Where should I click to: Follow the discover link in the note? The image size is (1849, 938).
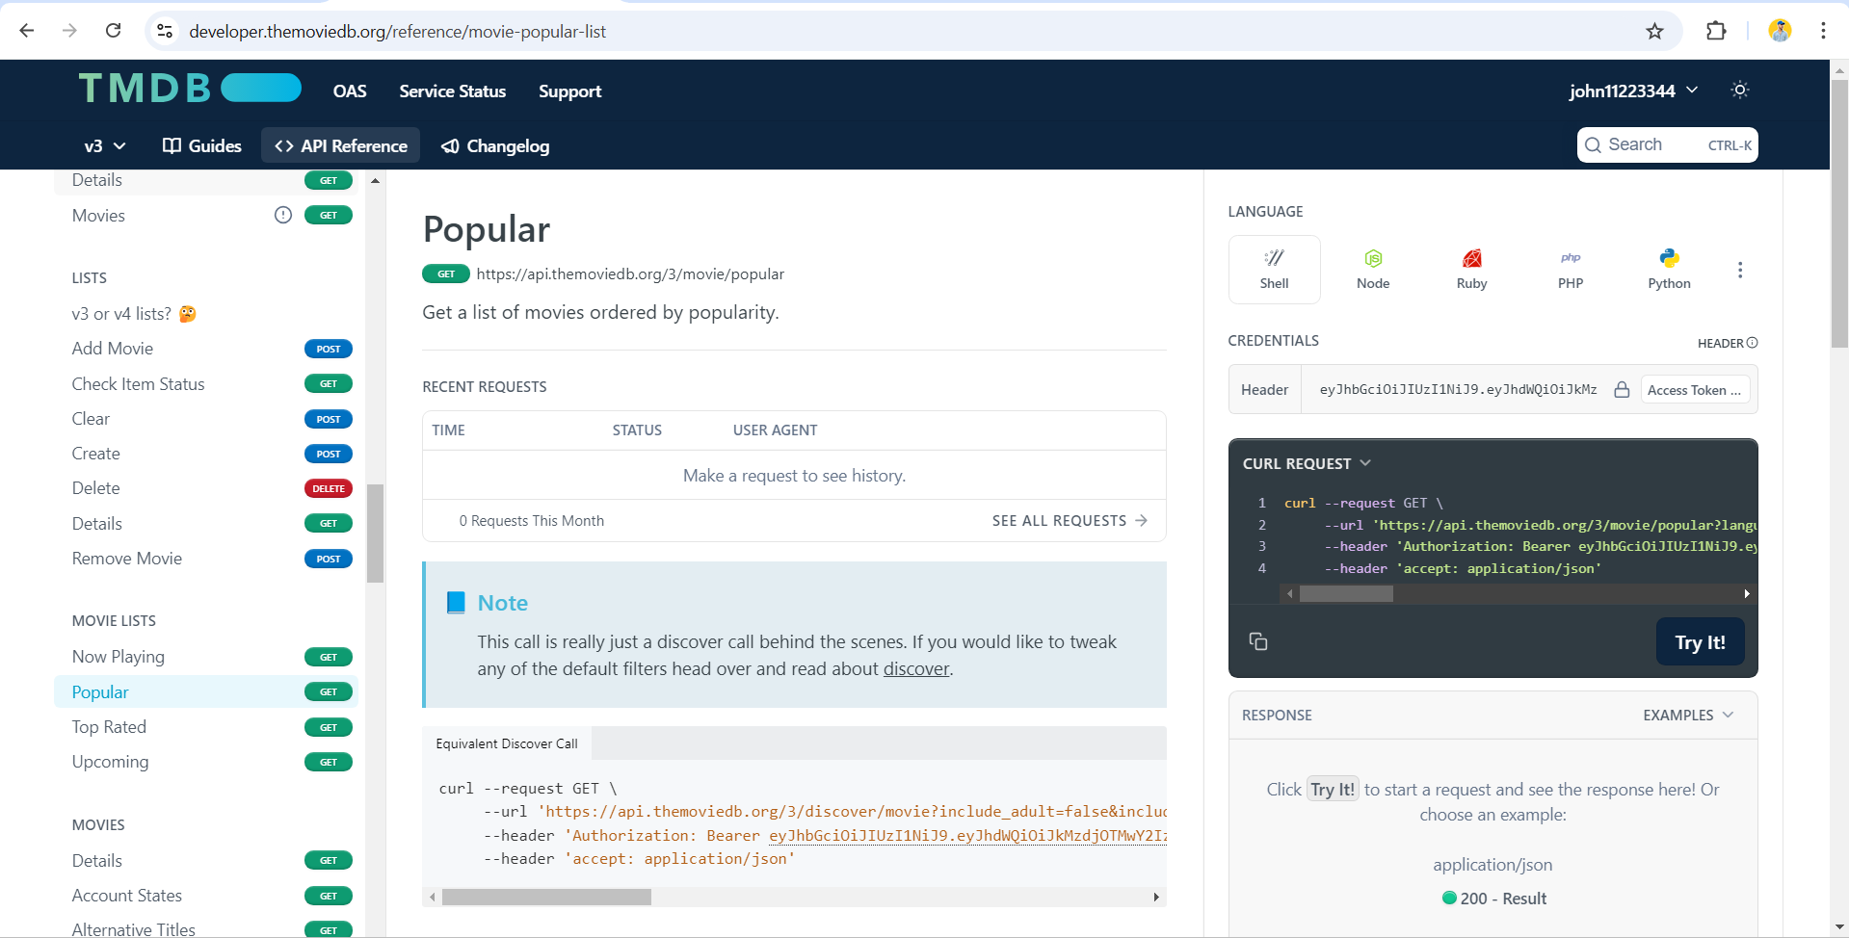pyautogui.click(x=915, y=668)
